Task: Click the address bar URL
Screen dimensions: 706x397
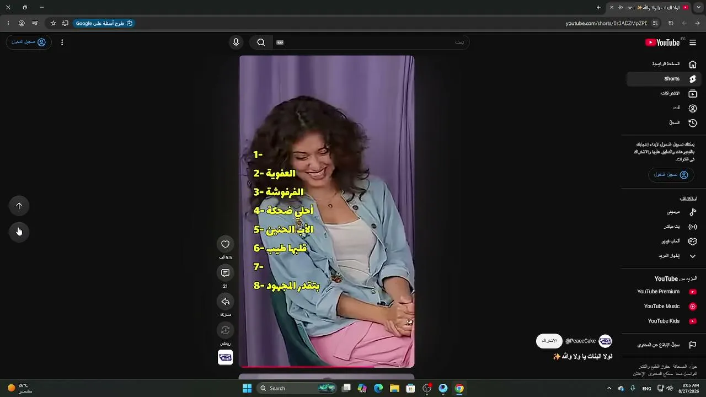Action: [x=606, y=23]
